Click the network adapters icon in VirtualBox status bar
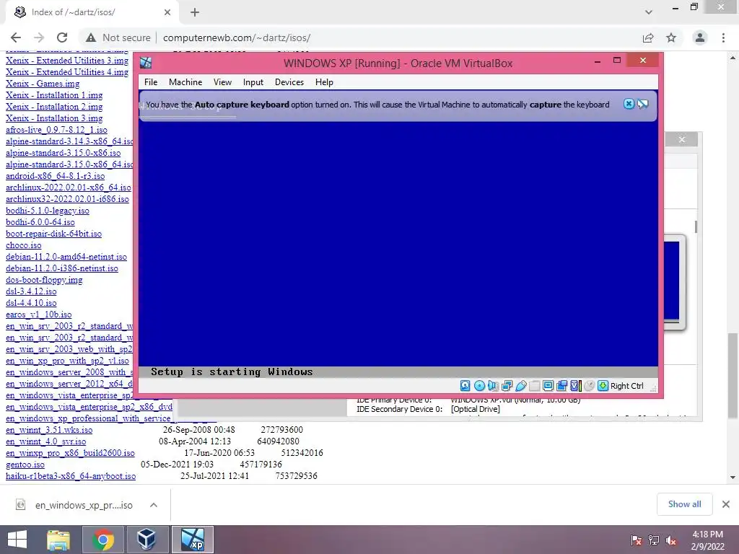Viewport: 739px width, 554px height. pyautogui.click(x=507, y=386)
